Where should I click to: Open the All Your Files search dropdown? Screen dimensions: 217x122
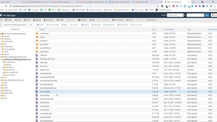(x=175, y=15)
